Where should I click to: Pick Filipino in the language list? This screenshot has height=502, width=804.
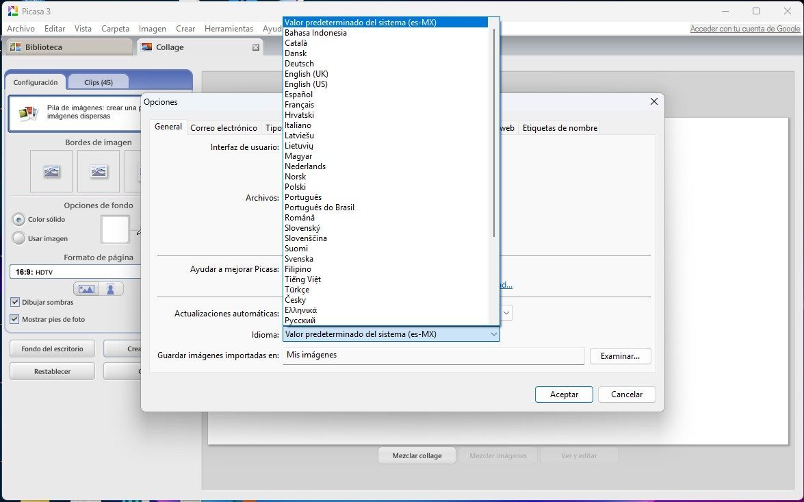(x=386, y=269)
